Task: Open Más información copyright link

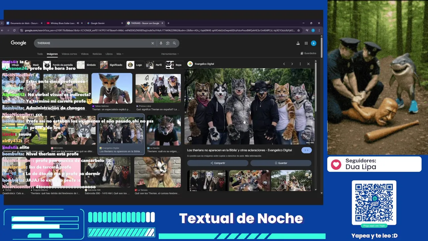Action: click(253, 156)
